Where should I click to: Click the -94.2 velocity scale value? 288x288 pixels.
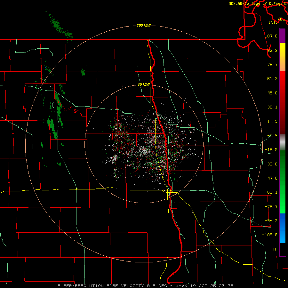[271, 220]
